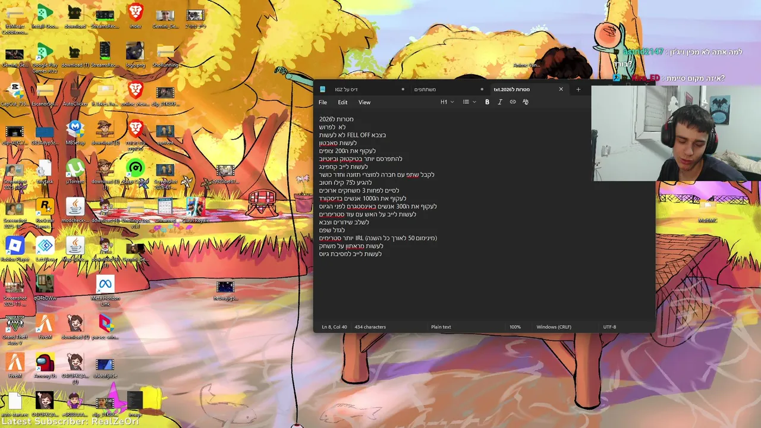The height and width of the screenshot is (428, 761).
Task: Select the µTorrent desktop shortcut
Action: click(75, 172)
